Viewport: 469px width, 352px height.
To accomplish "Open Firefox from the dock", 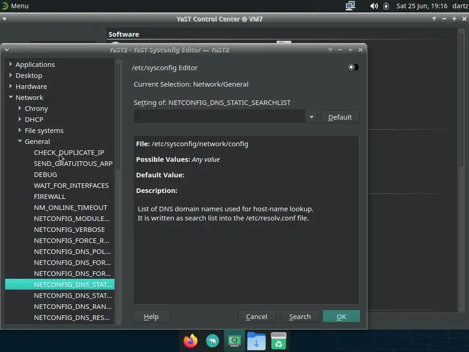I will click(191, 341).
